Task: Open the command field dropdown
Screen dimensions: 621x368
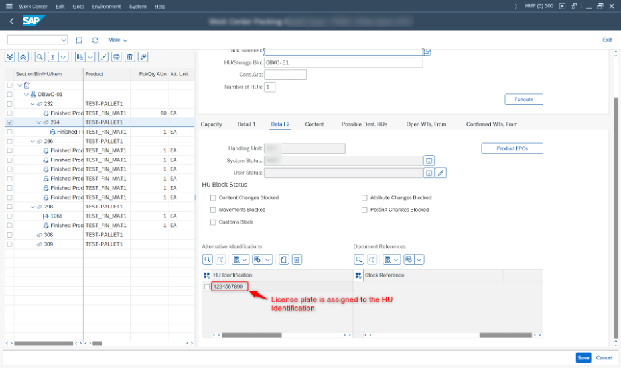Action: pyautogui.click(x=64, y=40)
